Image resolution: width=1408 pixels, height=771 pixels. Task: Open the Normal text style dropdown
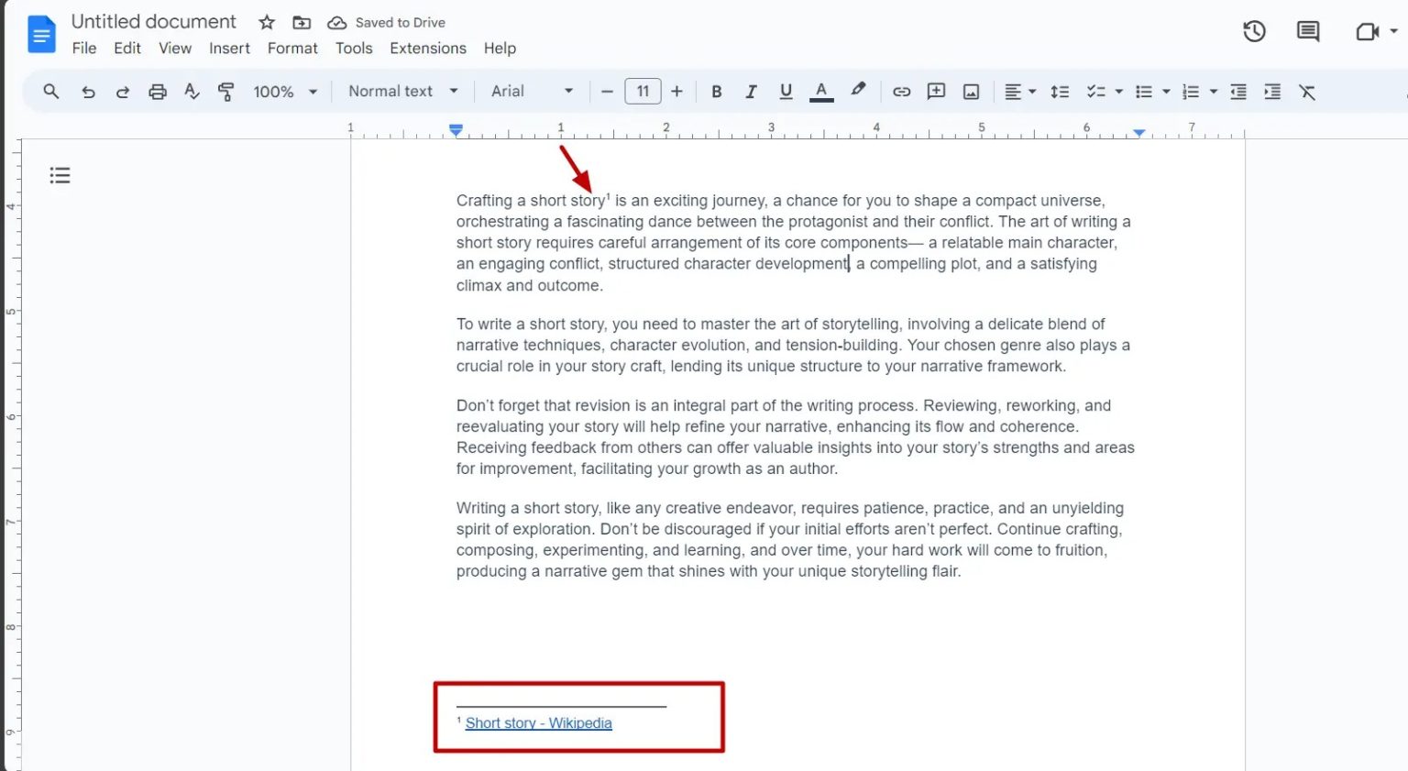tap(402, 92)
